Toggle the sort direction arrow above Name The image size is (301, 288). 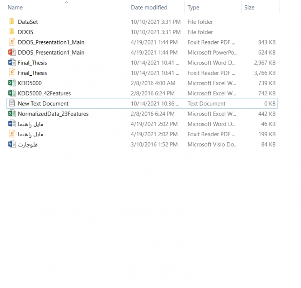[66, 2]
